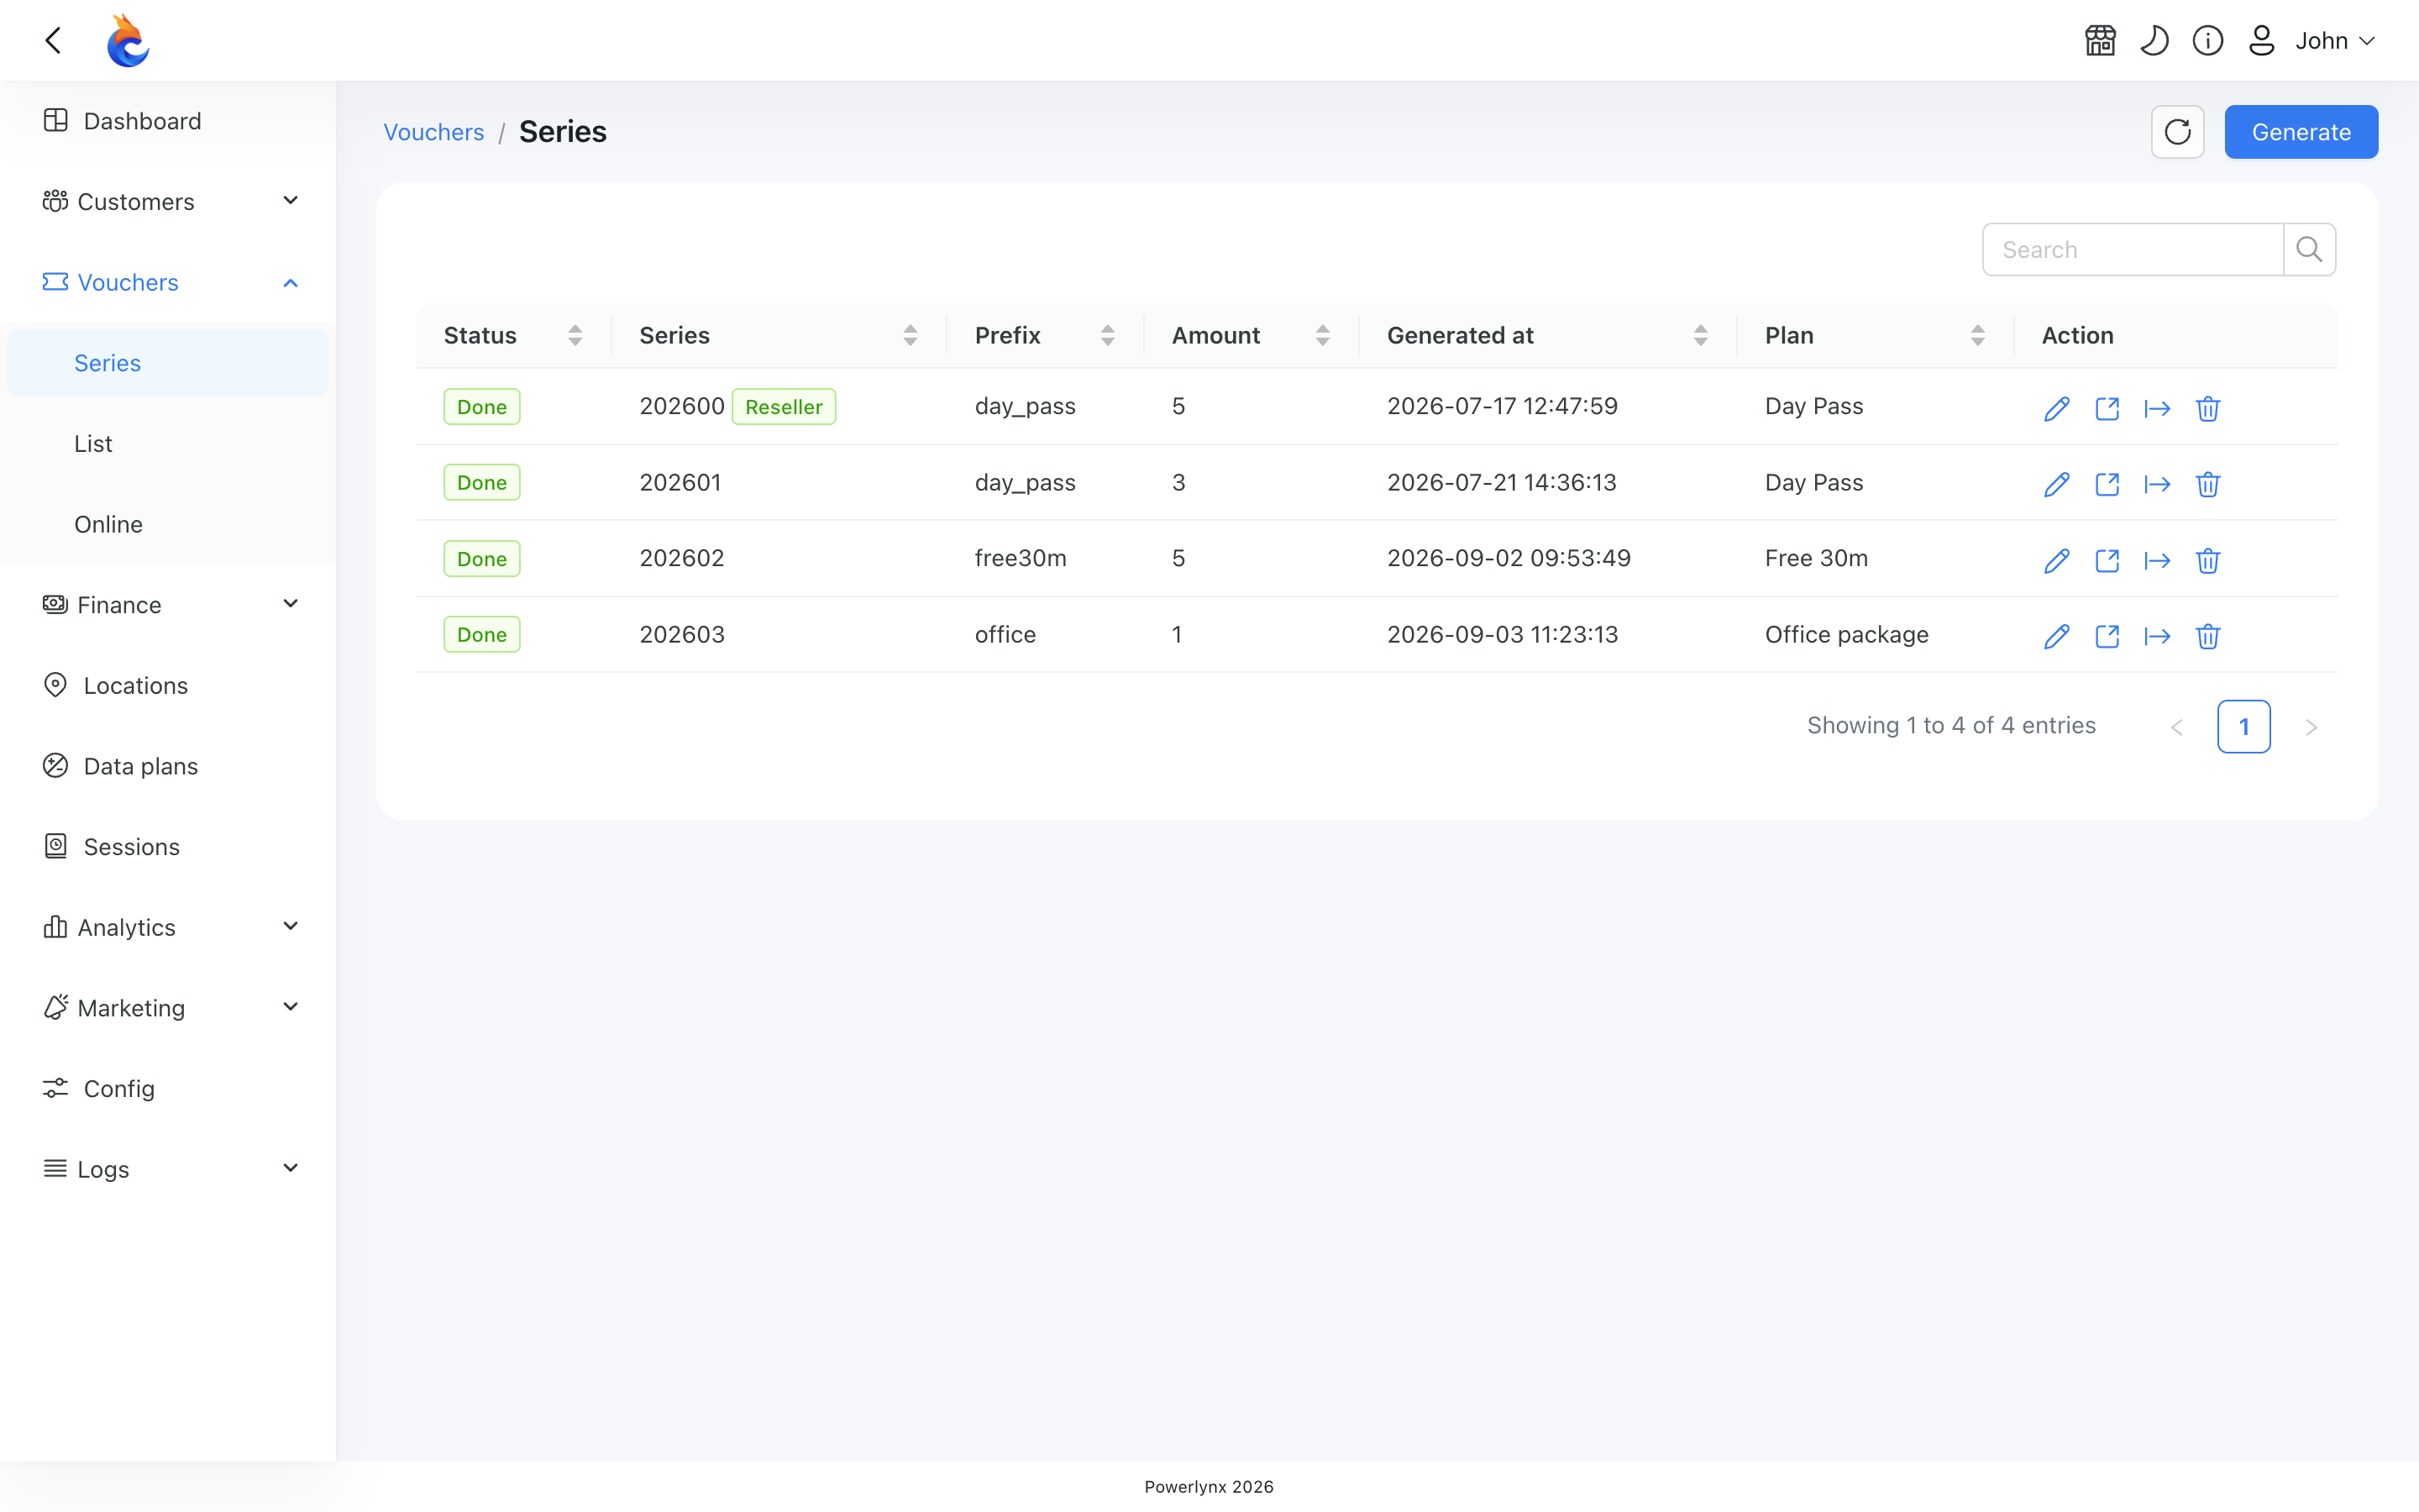Export series 202601 using the arrow icon
Screen dimensions: 2419x1512
click(2157, 484)
